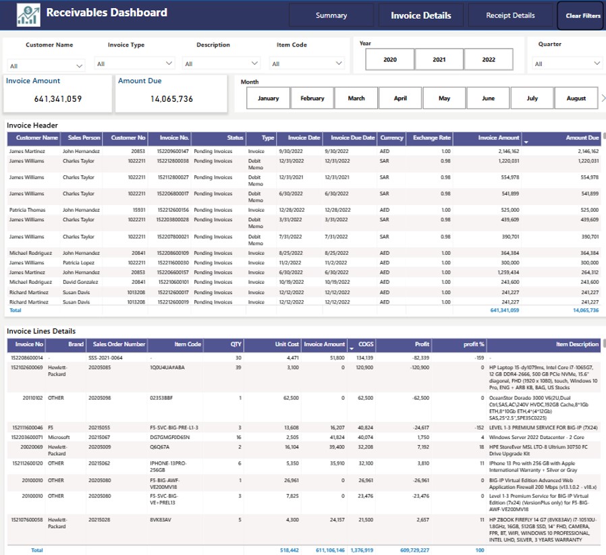The image size is (606, 555).
Task: Select the March month filter
Action: pos(356,98)
